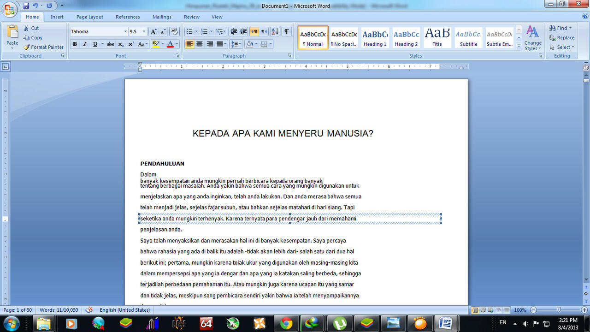Center-align the paragraph text
The width and height of the screenshot is (590, 332).
click(x=200, y=44)
